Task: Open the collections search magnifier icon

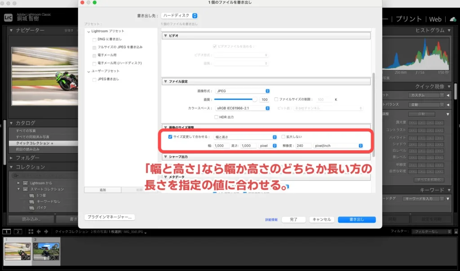Action: [15, 175]
